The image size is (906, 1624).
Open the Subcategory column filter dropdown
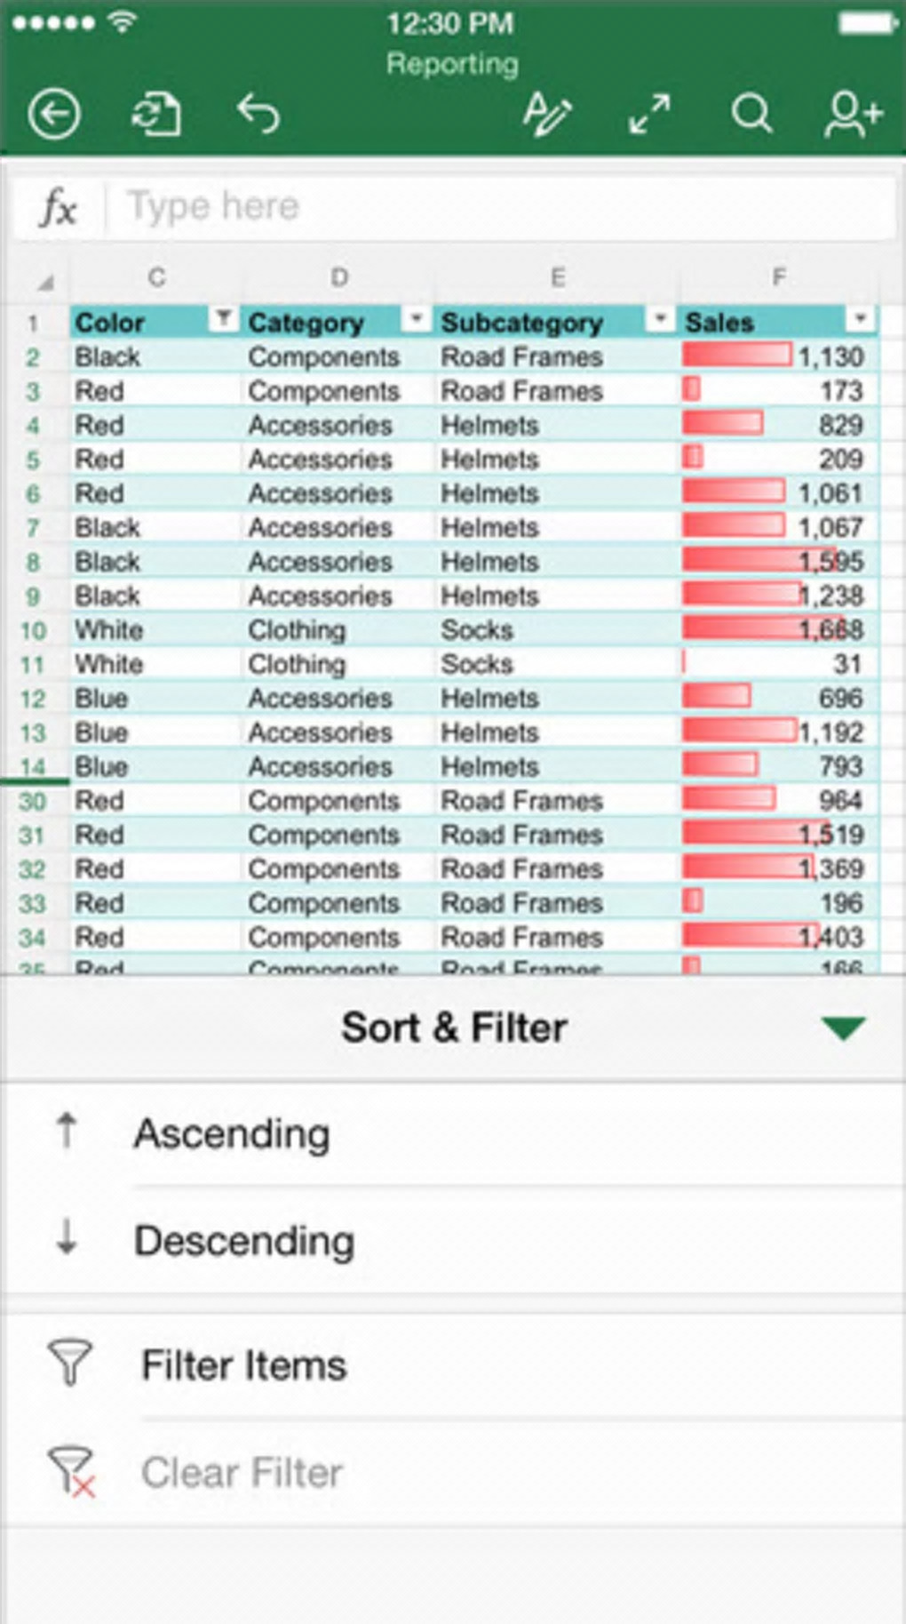click(x=660, y=318)
